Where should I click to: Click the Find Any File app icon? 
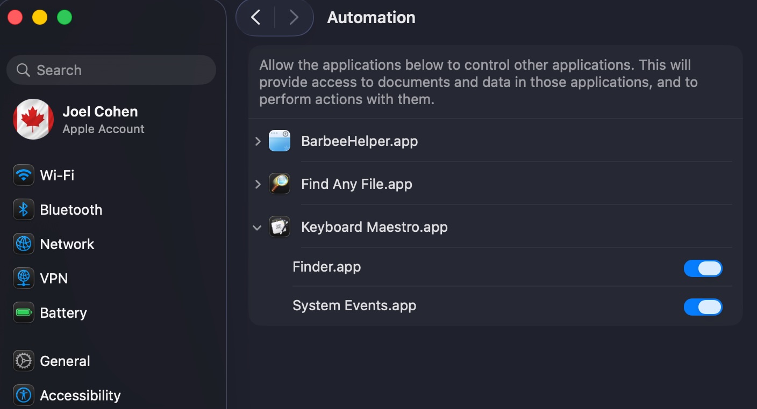pos(280,184)
